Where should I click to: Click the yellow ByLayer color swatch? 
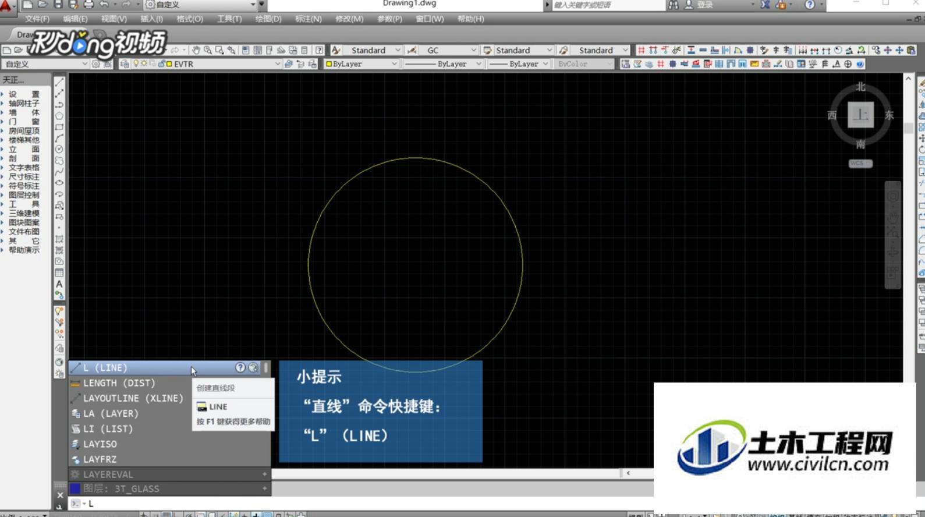click(329, 64)
